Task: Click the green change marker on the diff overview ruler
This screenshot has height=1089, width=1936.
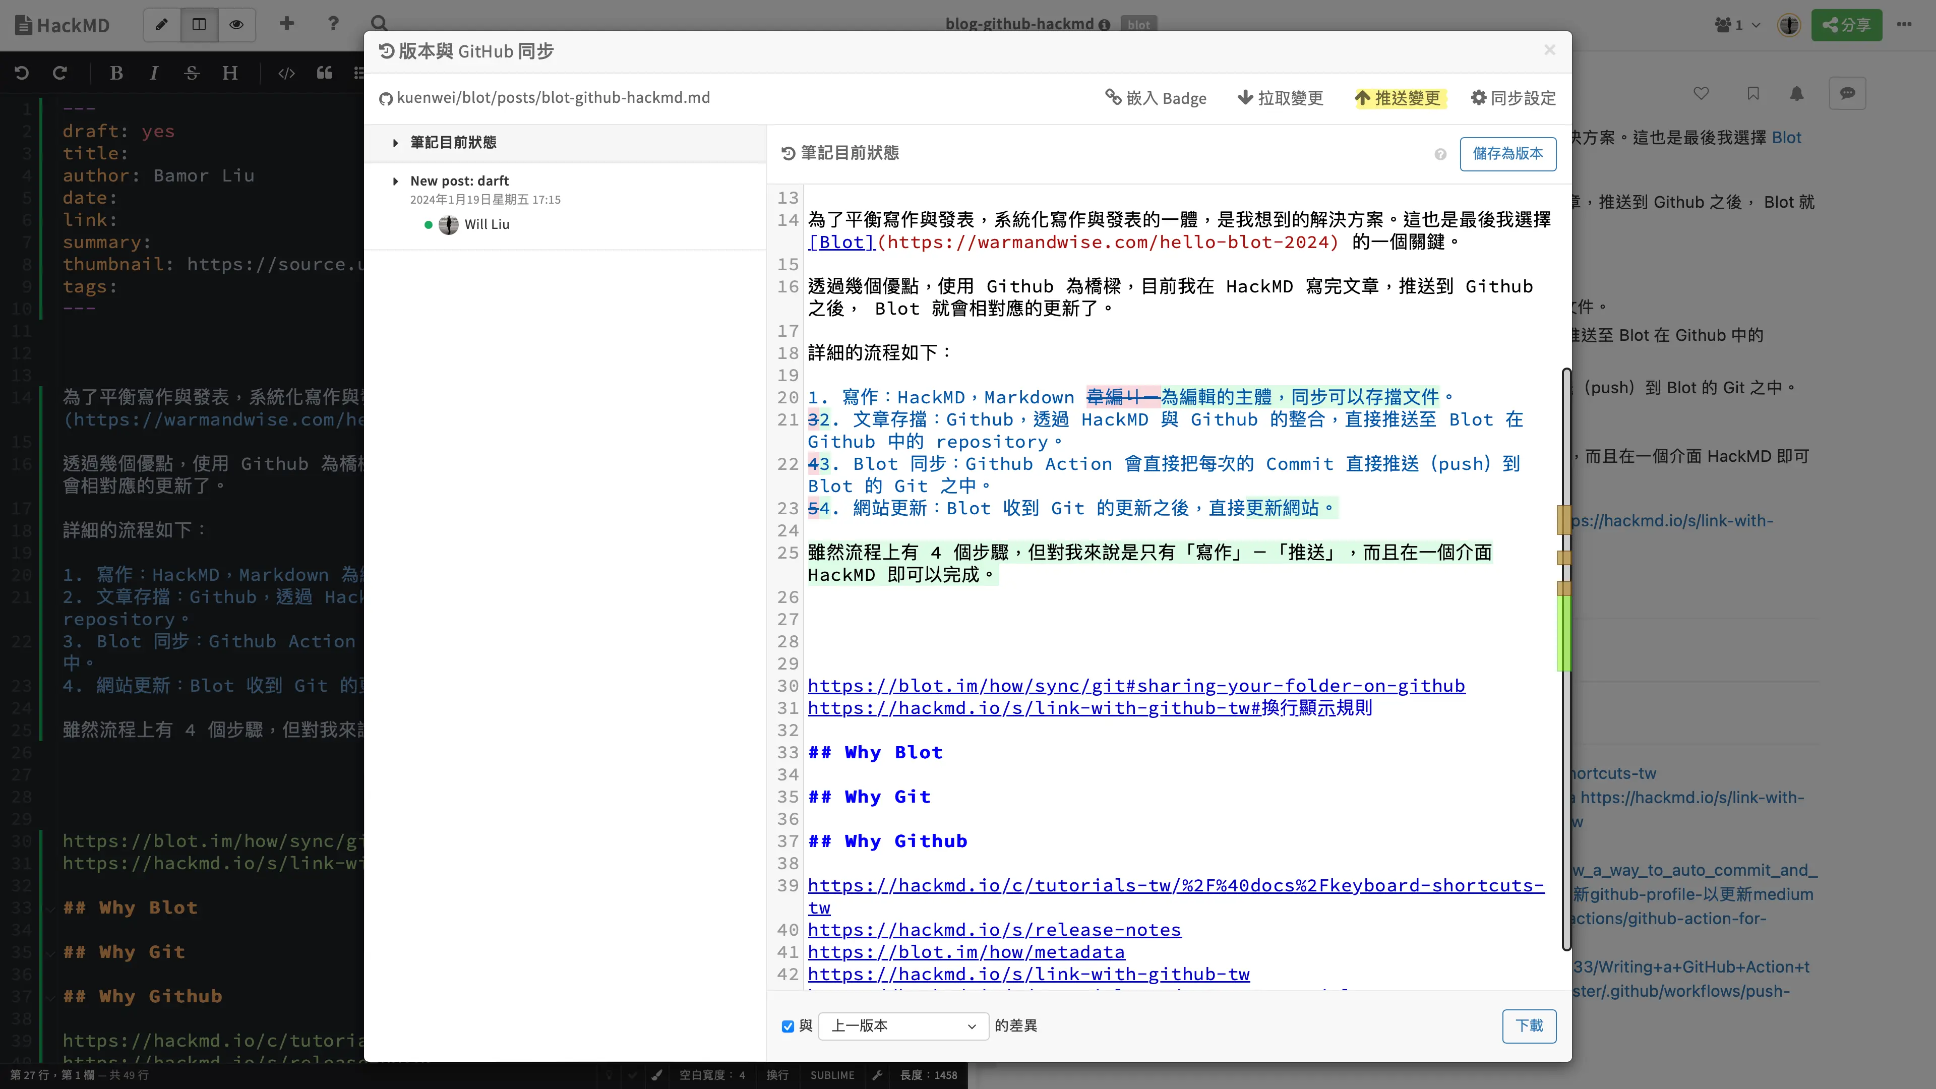Action: click(x=1564, y=633)
